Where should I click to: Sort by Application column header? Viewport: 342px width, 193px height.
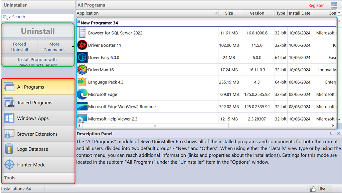[147, 13]
